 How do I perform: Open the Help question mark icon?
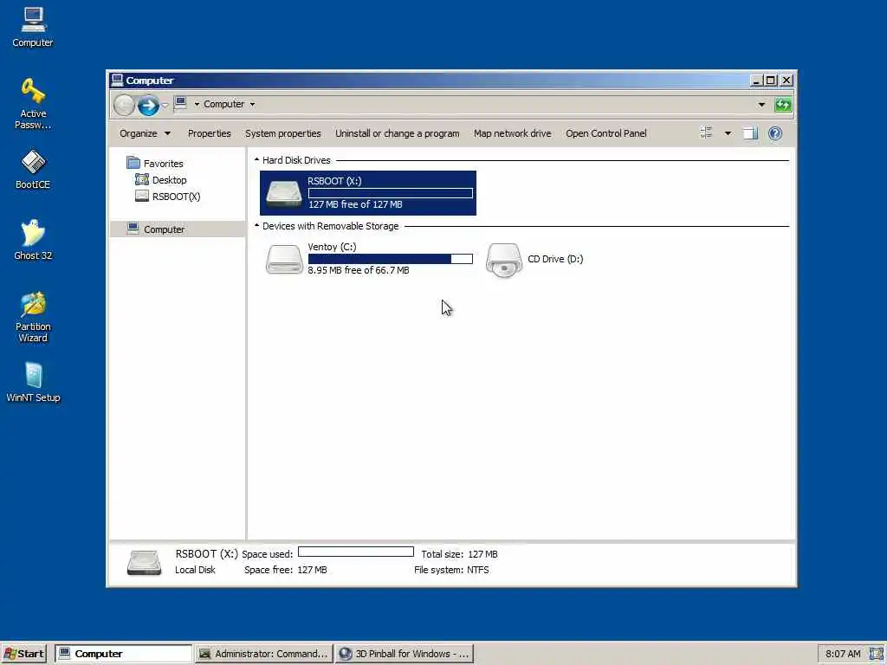(775, 133)
